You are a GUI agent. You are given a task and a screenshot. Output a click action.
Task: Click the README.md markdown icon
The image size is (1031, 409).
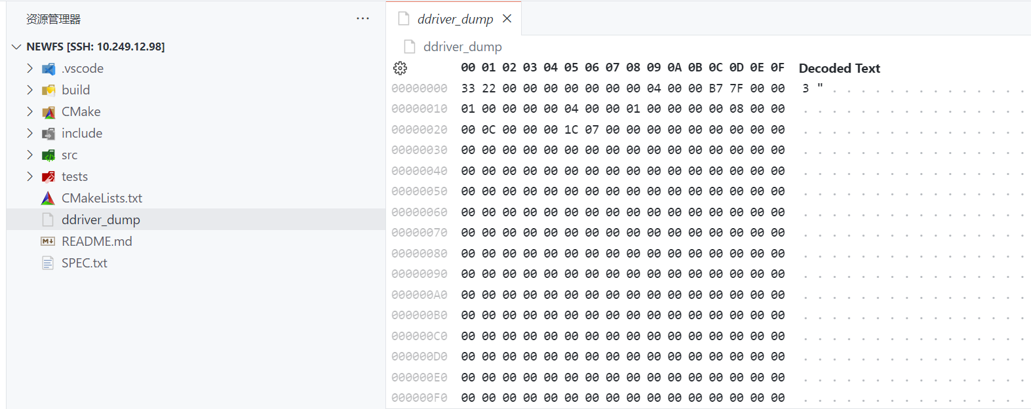point(48,241)
